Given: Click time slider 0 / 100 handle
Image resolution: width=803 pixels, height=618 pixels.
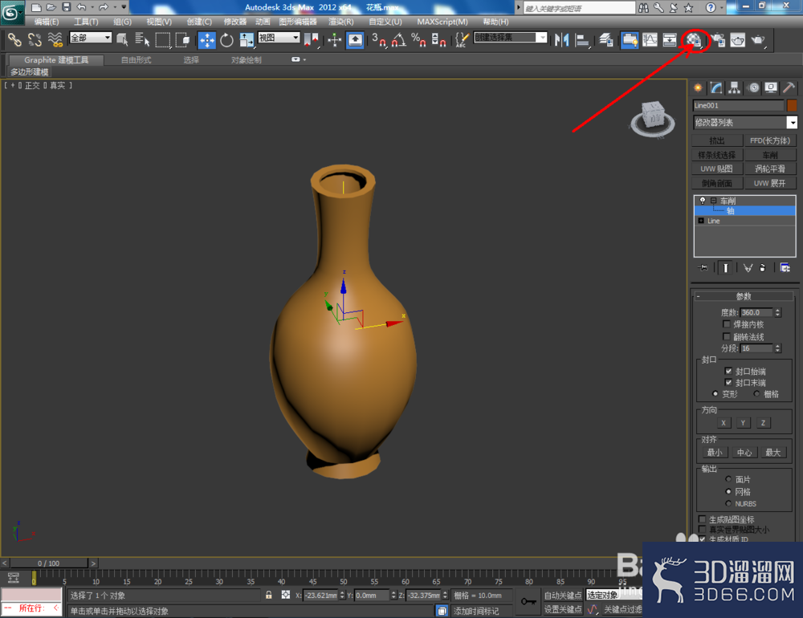Looking at the screenshot, I should 48,563.
